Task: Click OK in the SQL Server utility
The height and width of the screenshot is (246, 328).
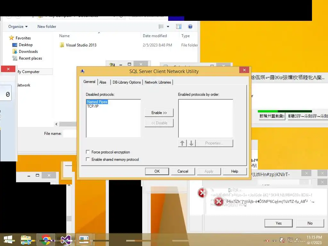Action: (157, 171)
